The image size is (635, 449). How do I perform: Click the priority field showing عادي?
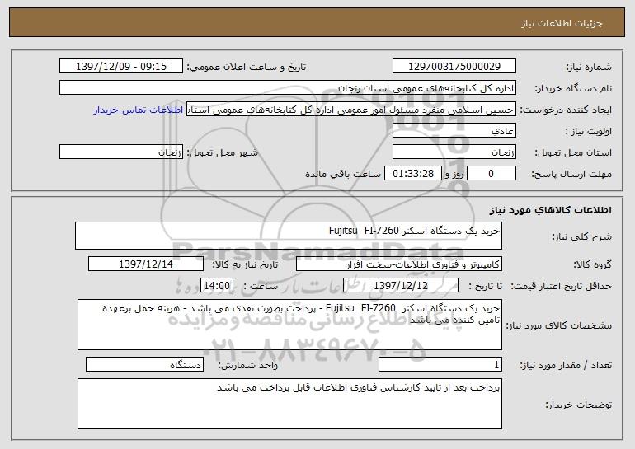[454, 131]
